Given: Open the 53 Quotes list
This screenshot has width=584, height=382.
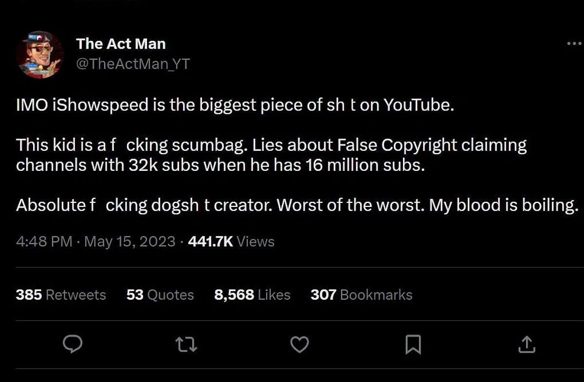Looking at the screenshot, I should point(160,295).
